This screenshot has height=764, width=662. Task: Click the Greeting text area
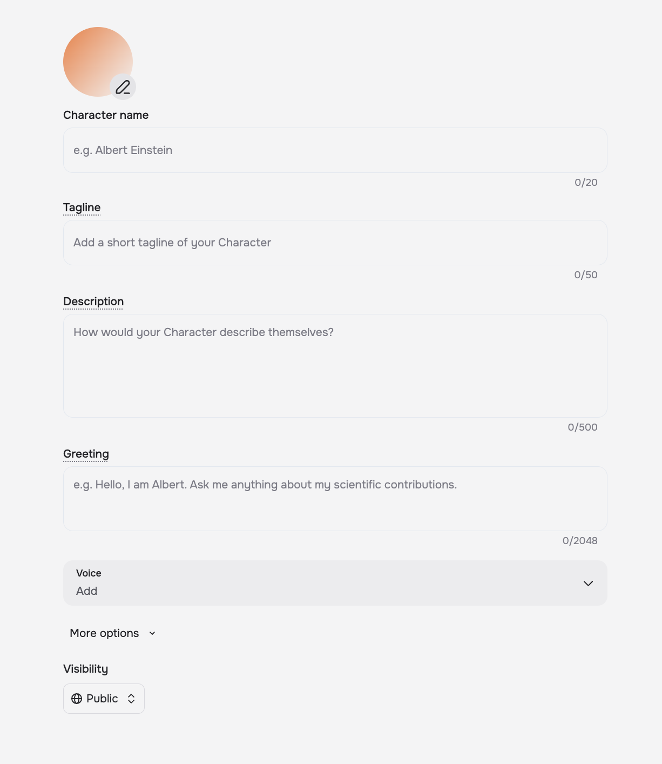click(x=335, y=498)
